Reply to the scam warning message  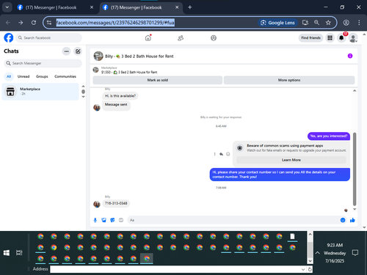[x=222, y=154]
